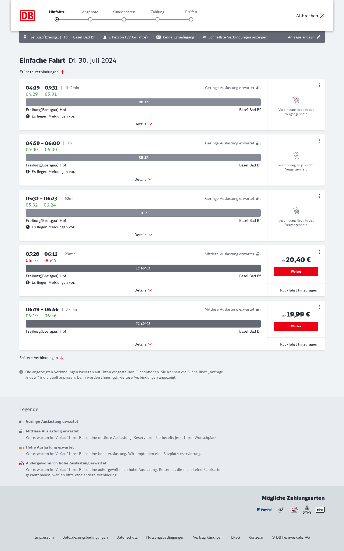This screenshot has height=551, width=344.
Task: Click the Abbrechen close icon
Action: coord(322,16)
